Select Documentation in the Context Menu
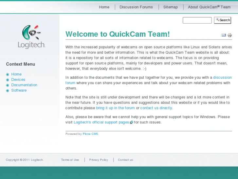 point(24,85)
